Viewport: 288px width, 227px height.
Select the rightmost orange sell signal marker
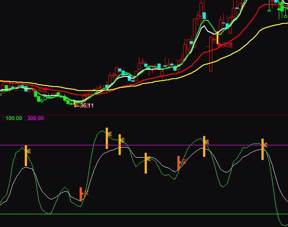click(262, 149)
